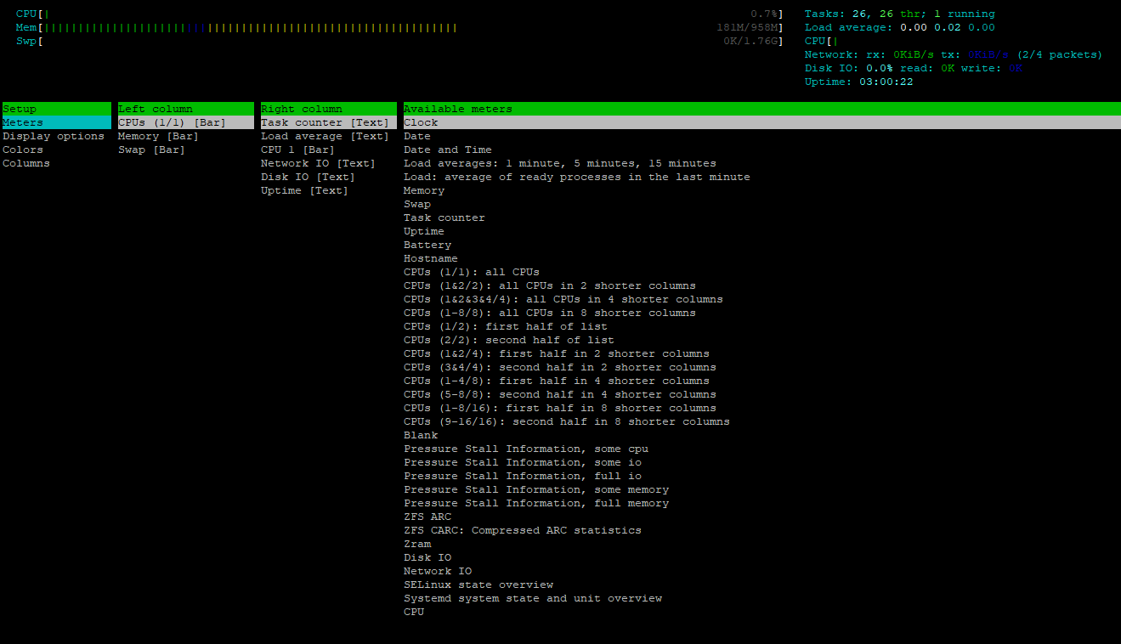
Task: Choose the last CPU entry in Available meters
Action: pos(414,612)
